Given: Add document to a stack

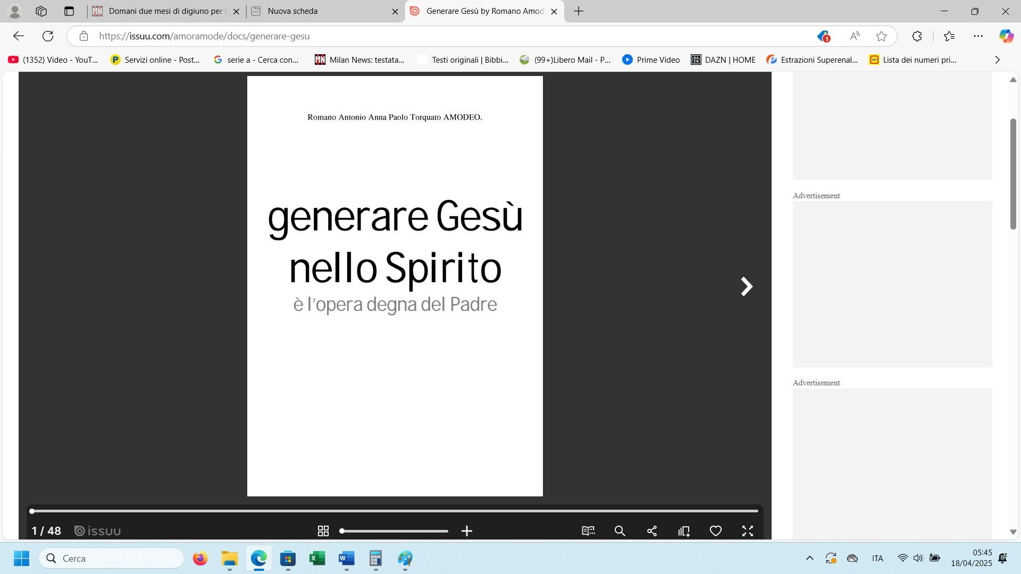Looking at the screenshot, I should click(684, 531).
